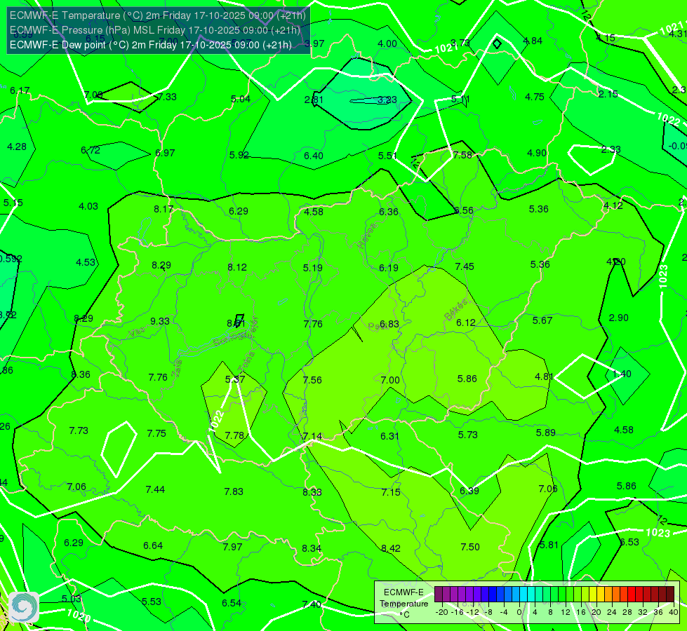Click the 7.45 dew point value

(x=465, y=266)
